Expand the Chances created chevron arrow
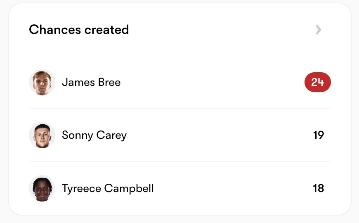This screenshot has width=359, height=223. point(318,30)
